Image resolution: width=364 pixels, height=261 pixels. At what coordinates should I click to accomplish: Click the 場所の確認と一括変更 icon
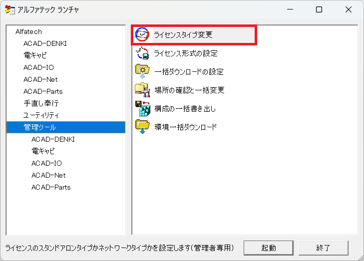click(142, 90)
